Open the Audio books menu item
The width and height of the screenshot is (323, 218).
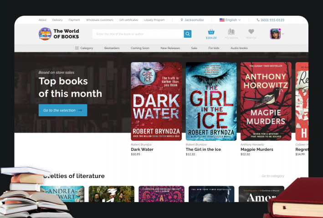(x=239, y=48)
